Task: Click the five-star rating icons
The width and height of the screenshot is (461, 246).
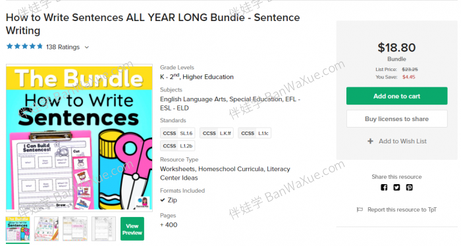Action: (25, 47)
